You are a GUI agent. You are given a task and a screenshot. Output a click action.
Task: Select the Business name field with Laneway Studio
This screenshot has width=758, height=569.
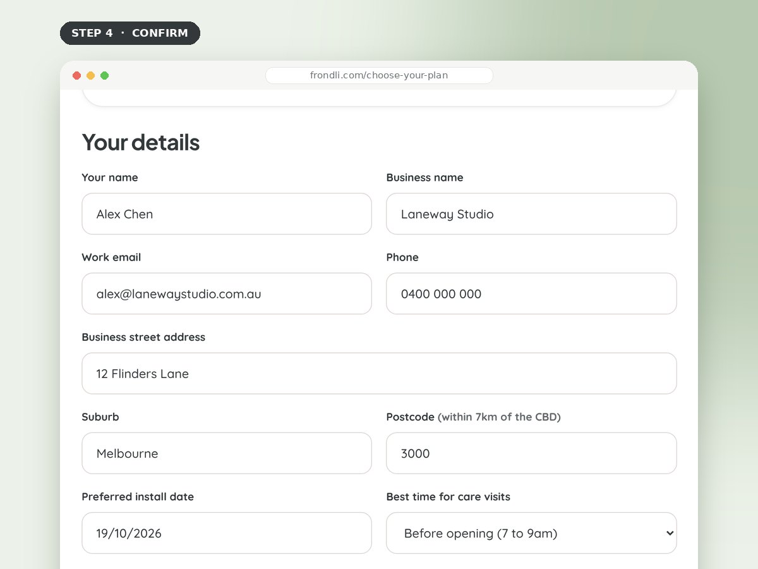click(531, 214)
